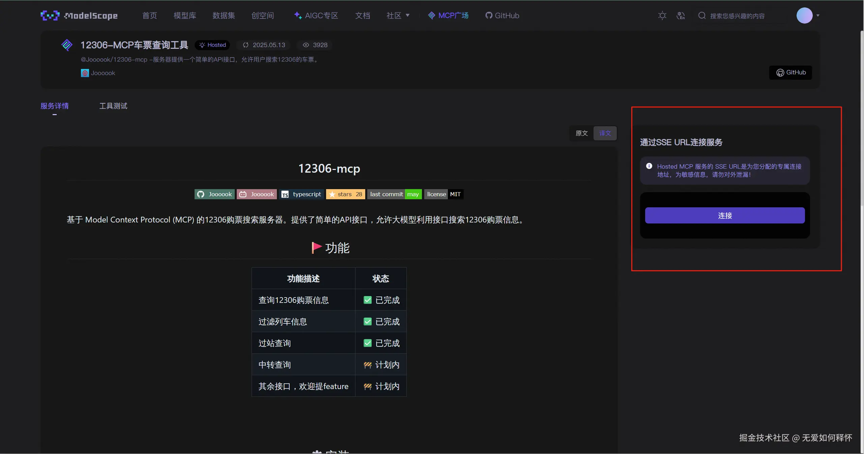Image resolution: width=864 pixels, height=454 pixels.
Task: Open the GitHub repository button
Action: click(790, 73)
